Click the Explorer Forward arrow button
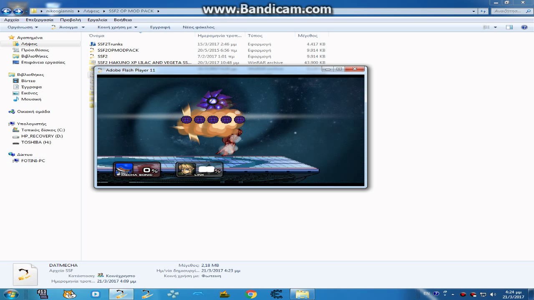 (18, 11)
